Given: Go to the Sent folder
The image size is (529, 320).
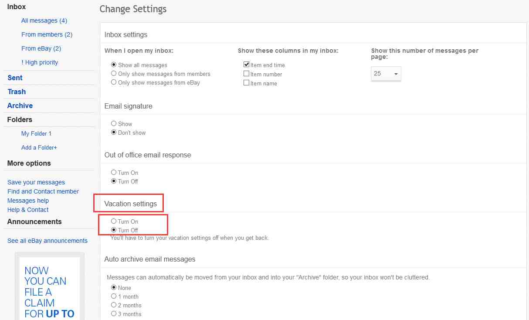Looking at the screenshot, I should click(15, 78).
